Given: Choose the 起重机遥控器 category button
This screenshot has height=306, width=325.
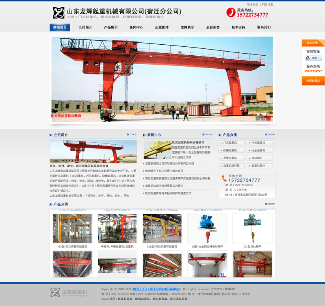Looking at the screenshot, I should [232, 166].
